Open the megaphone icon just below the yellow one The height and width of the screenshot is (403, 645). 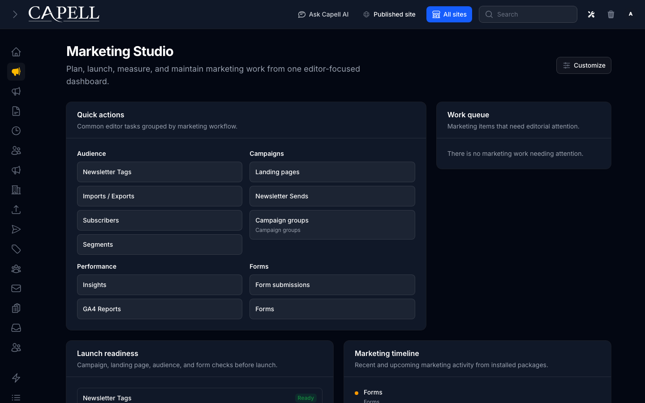16,91
